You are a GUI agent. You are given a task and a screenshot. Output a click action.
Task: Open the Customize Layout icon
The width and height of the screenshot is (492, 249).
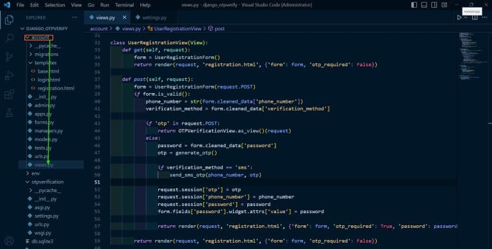pyautogui.click(x=445, y=4)
